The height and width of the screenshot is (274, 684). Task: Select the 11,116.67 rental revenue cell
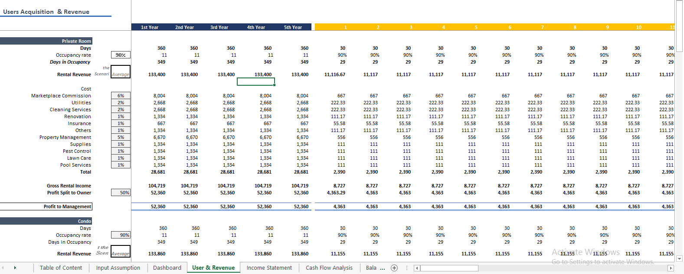(x=335, y=74)
